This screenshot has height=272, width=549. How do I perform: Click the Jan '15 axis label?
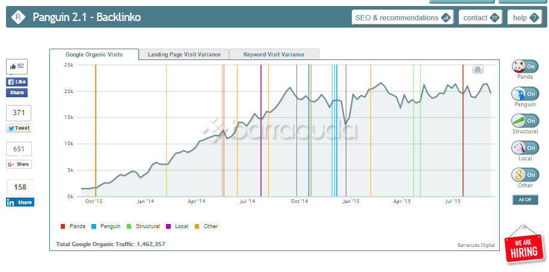[x=351, y=202]
